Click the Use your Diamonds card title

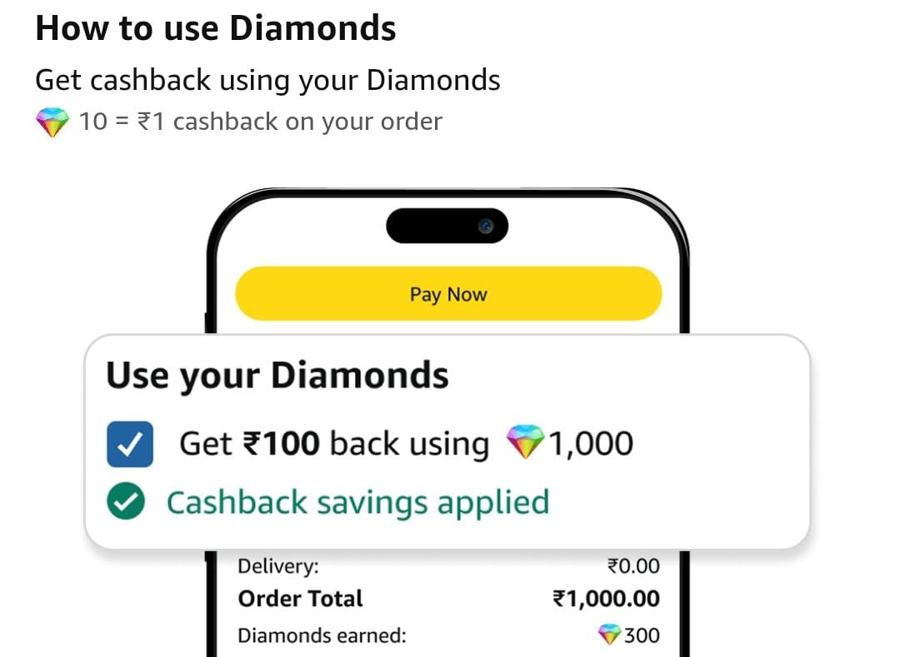point(277,375)
